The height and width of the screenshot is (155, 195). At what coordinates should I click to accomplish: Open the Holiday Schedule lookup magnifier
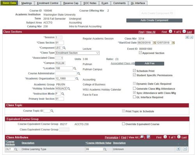[x=69, y=89]
